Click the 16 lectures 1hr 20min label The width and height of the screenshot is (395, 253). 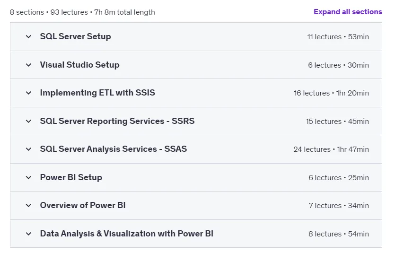coord(331,93)
